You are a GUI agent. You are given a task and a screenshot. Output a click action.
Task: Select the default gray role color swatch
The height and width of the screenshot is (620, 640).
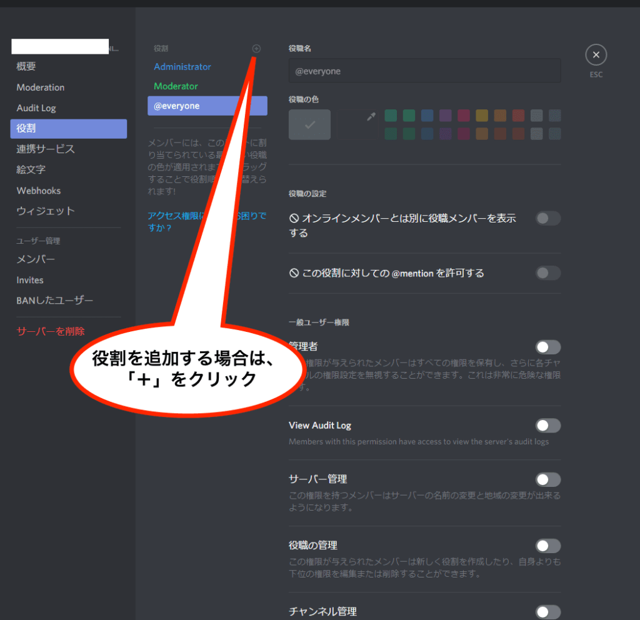pos(309,124)
